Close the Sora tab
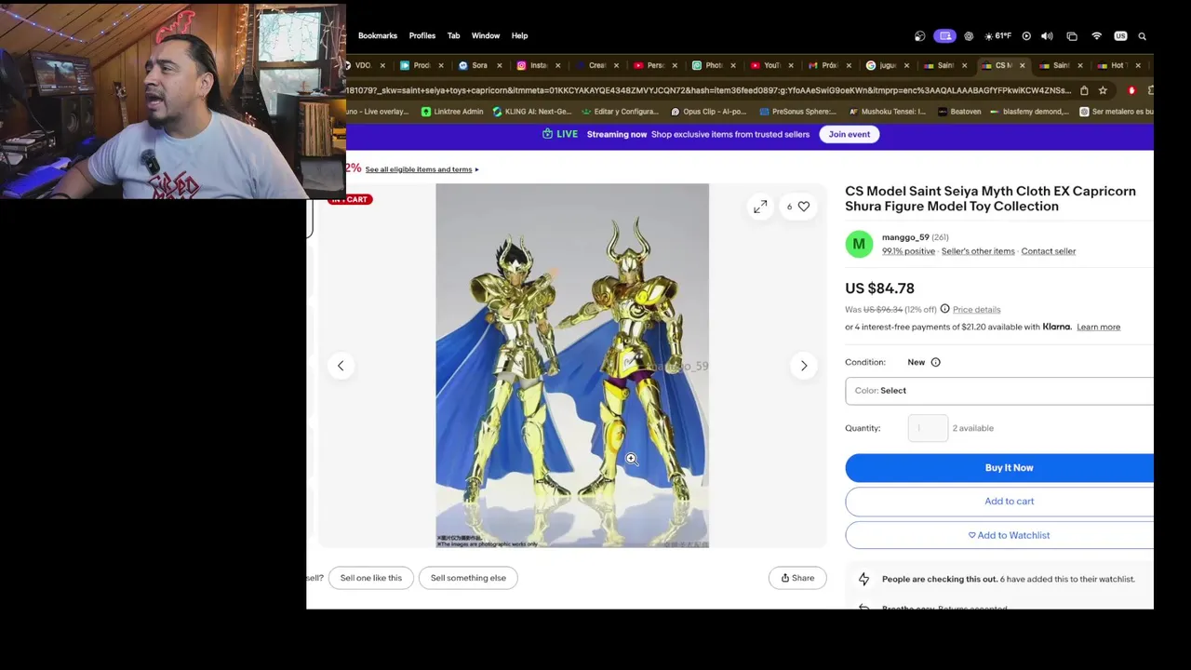 (x=500, y=65)
